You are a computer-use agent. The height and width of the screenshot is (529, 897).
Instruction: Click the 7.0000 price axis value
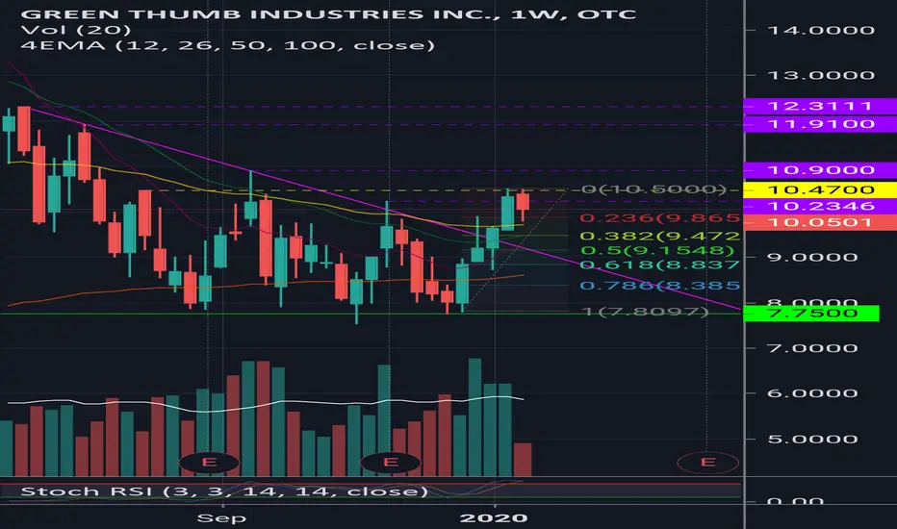click(x=811, y=348)
